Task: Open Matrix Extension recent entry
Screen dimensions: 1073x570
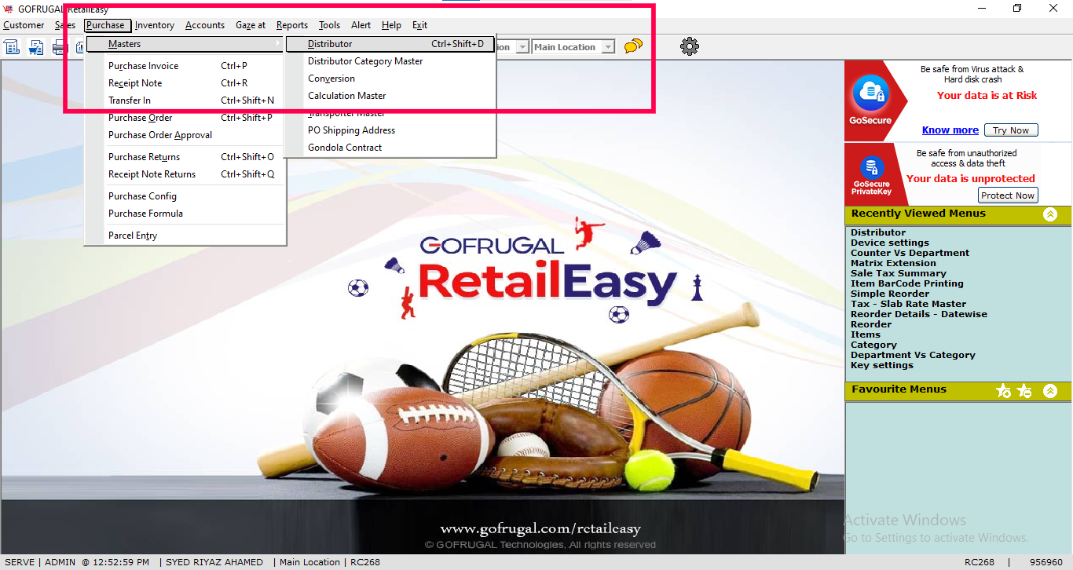Action: click(893, 263)
